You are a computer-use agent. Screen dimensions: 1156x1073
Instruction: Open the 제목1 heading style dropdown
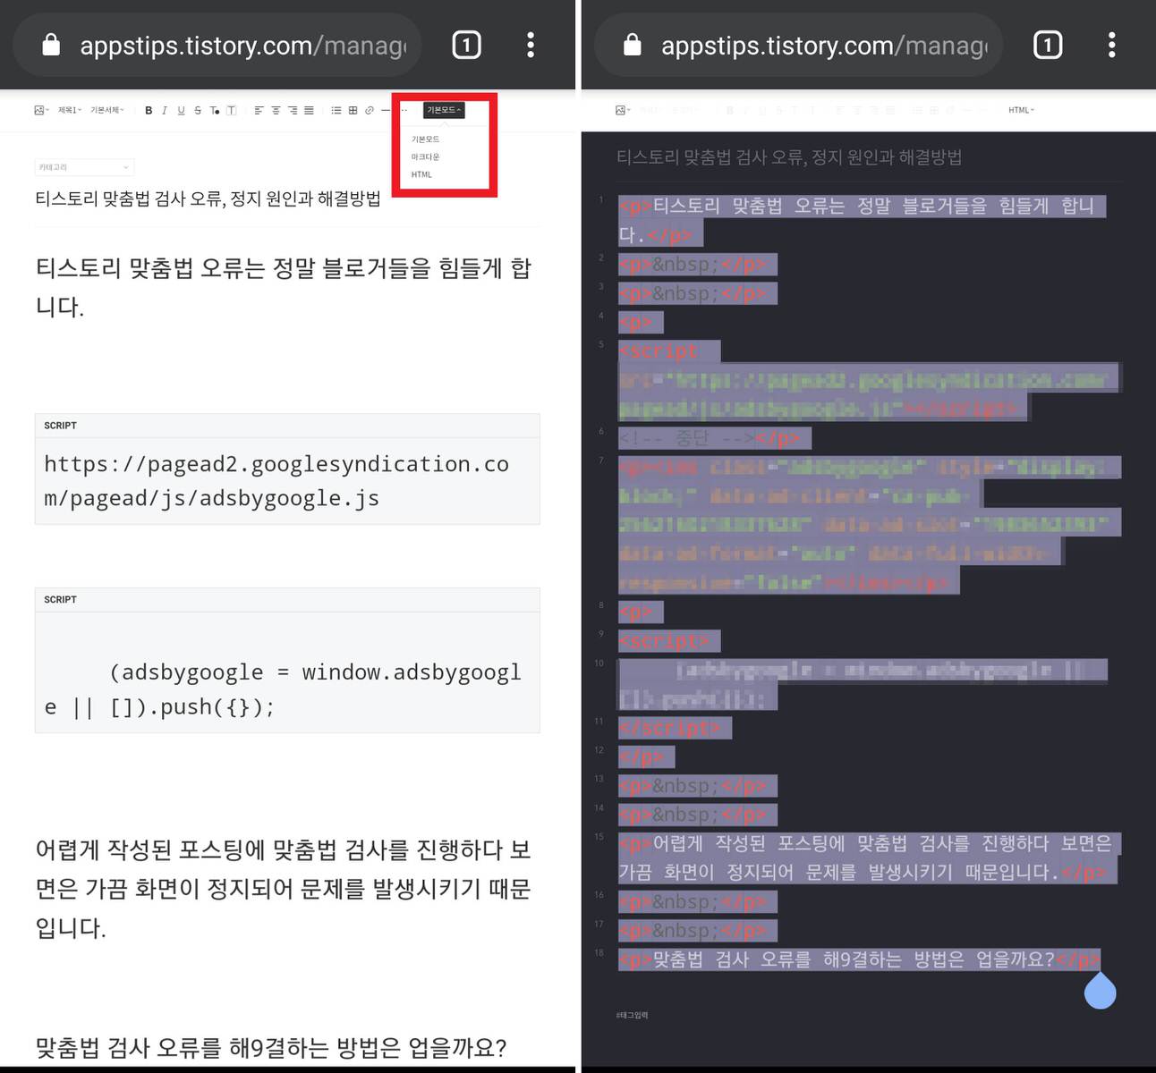70,110
